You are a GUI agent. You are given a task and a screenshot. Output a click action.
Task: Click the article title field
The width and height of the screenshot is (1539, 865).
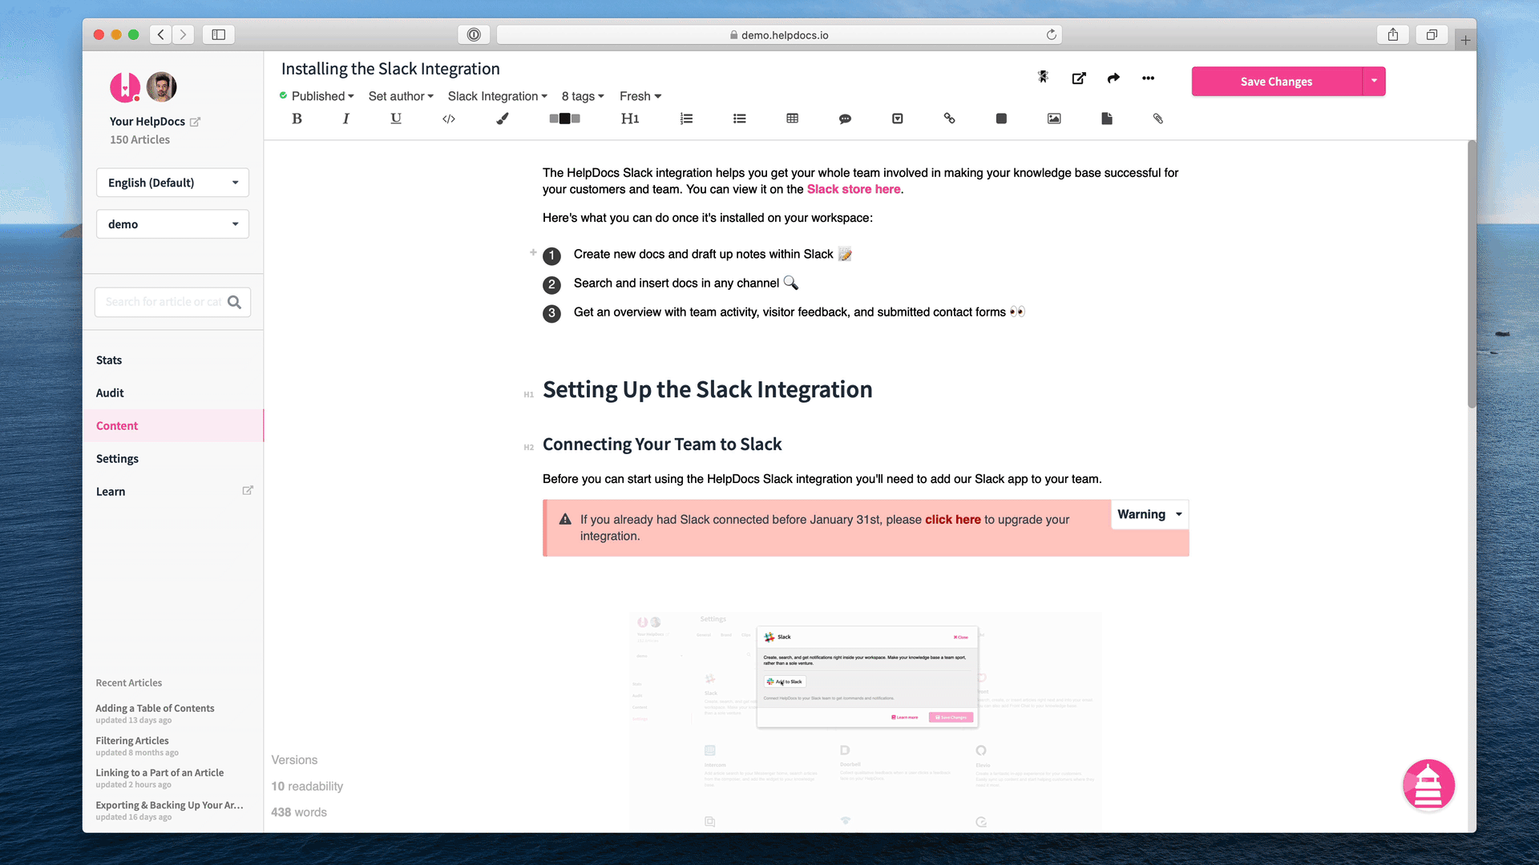pyautogui.click(x=390, y=69)
